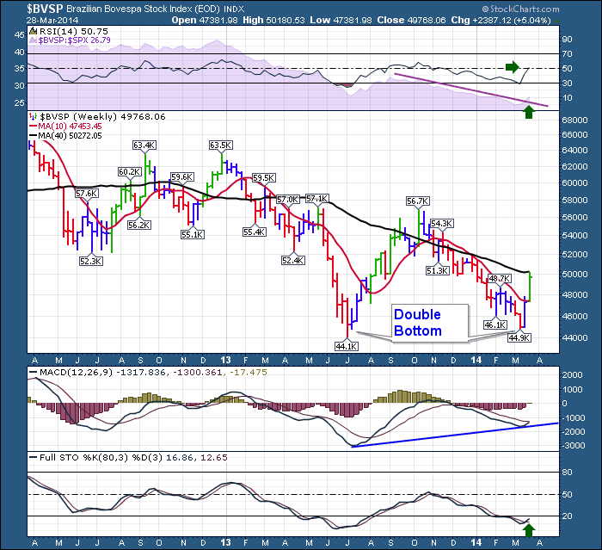
Task: Select the $BVSP ticker symbol in title
Action: click(45, 9)
